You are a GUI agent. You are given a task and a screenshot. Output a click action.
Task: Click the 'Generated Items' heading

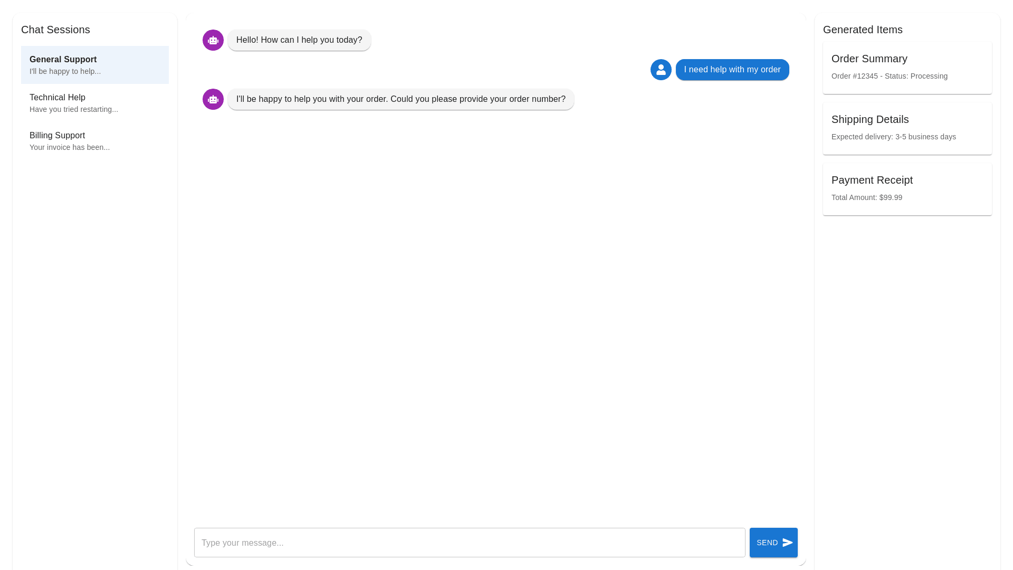pyautogui.click(x=863, y=30)
